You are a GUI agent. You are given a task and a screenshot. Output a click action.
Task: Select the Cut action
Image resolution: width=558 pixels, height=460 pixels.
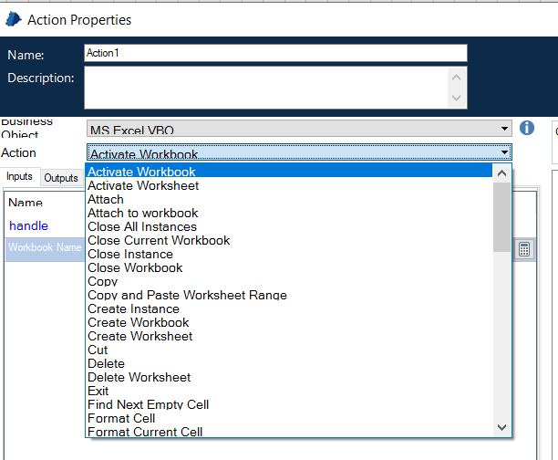(x=289, y=350)
